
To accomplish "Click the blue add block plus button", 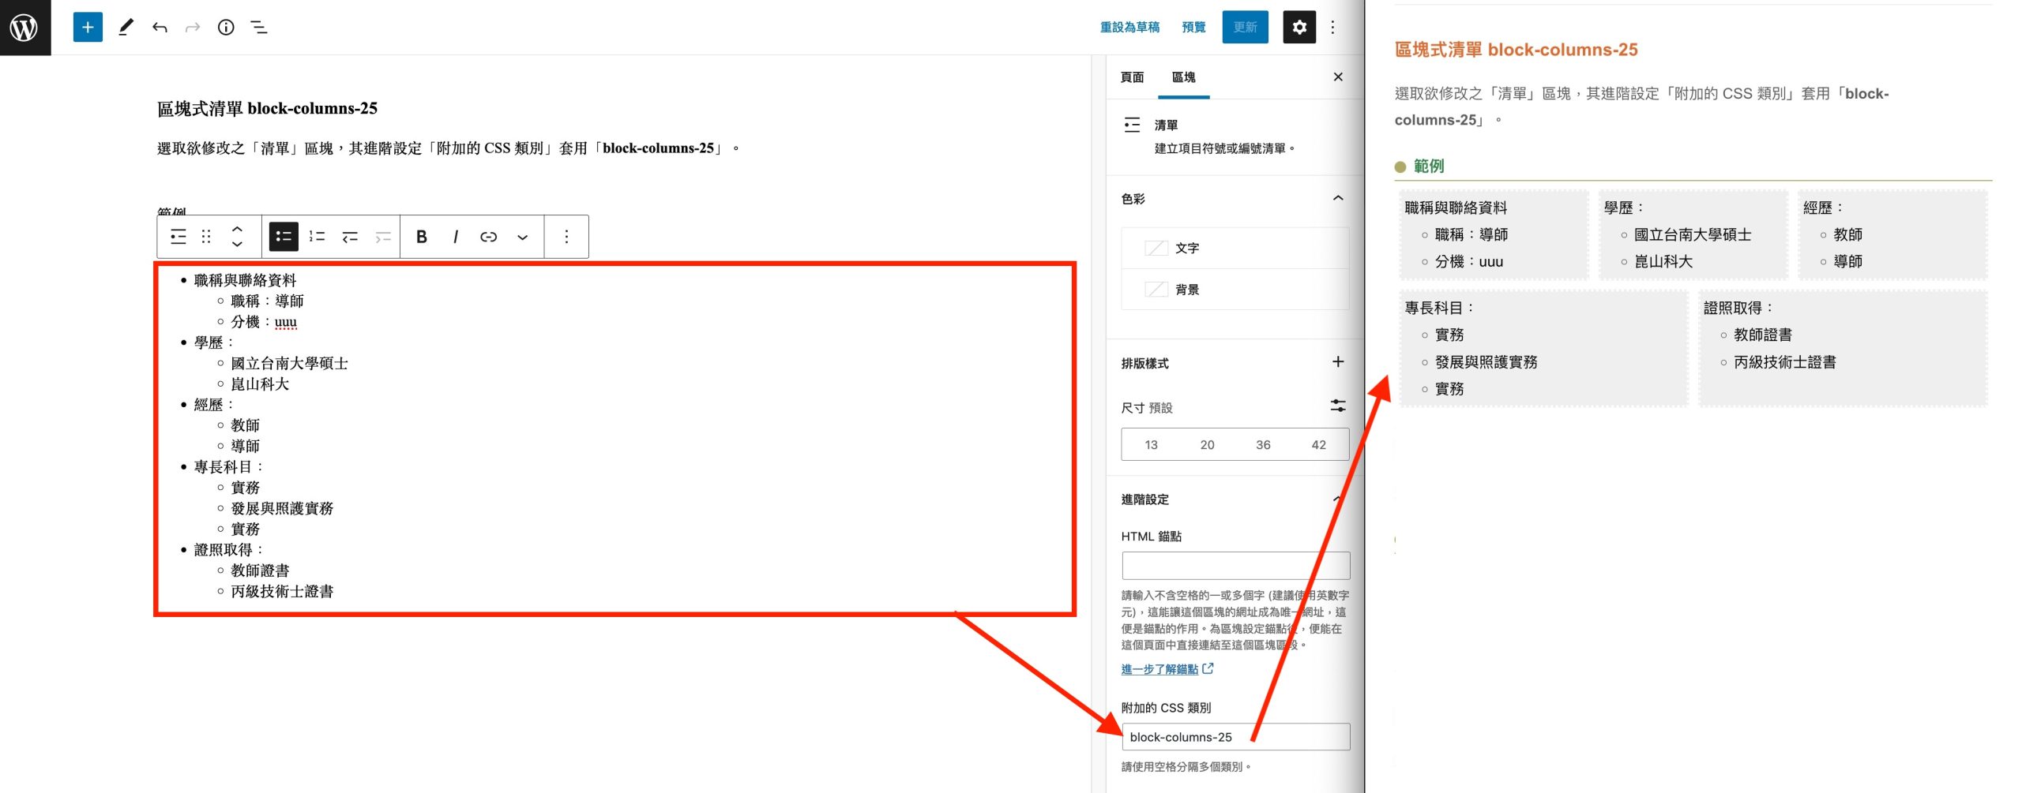I will (88, 28).
